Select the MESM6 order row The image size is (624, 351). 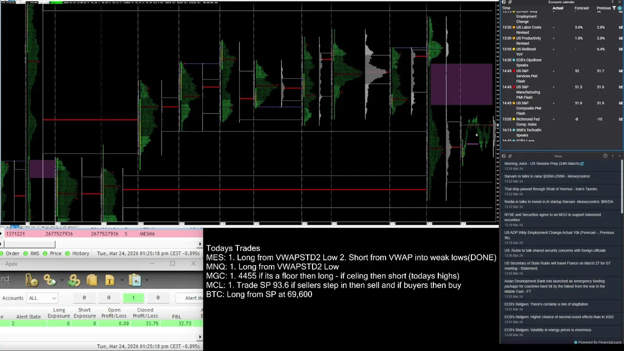pos(101,234)
